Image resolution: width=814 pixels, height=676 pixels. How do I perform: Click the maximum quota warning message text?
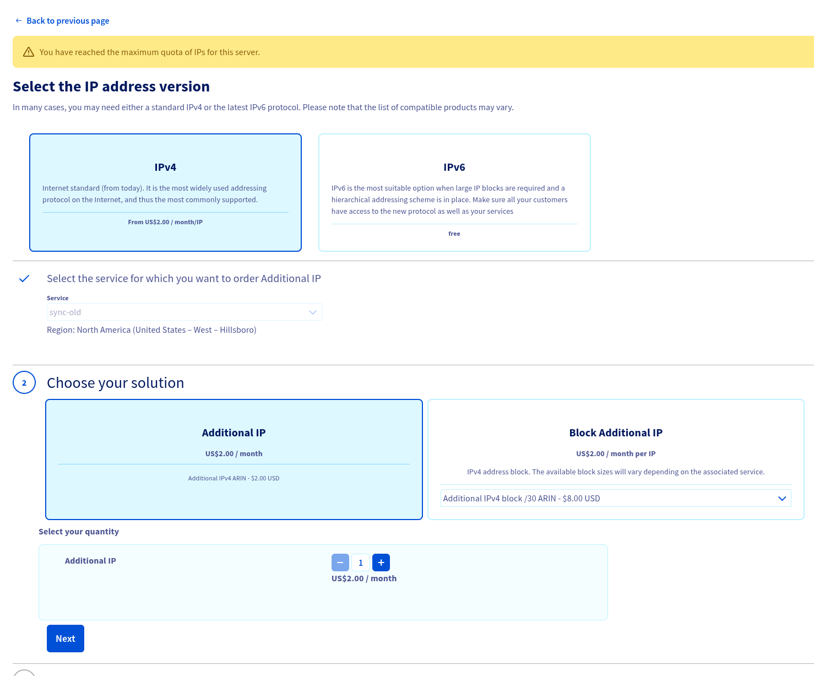tap(150, 52)
